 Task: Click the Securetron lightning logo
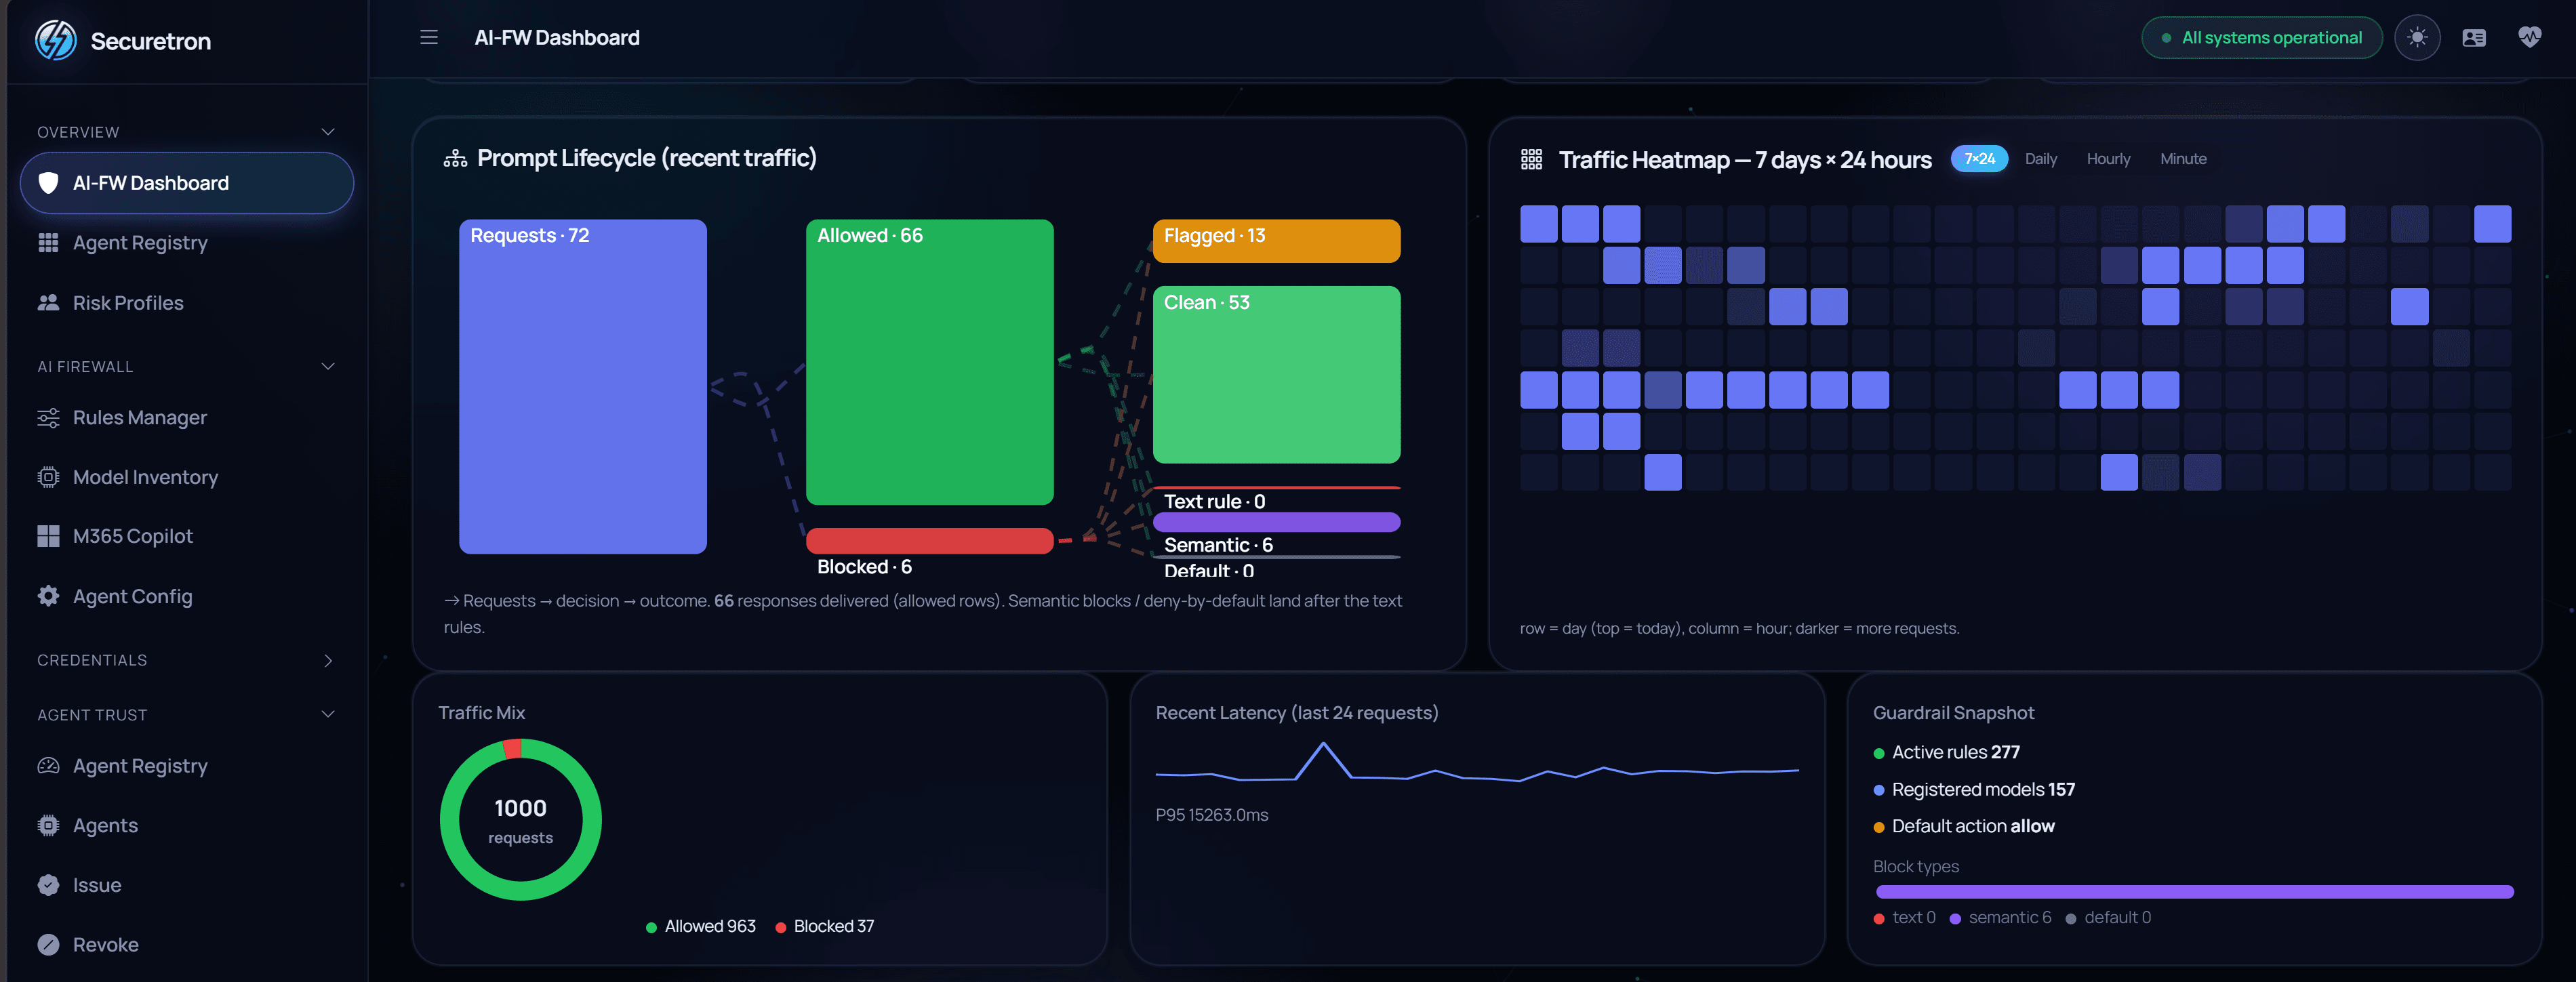(x=56, y=40)
